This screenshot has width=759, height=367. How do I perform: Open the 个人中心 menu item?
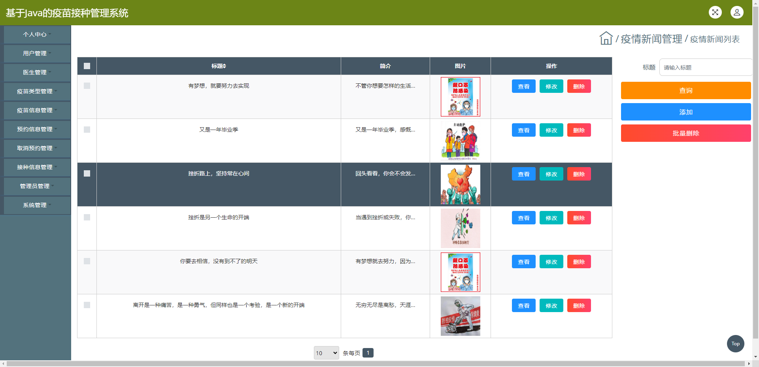pyautogui.click(x=35, y=34)
